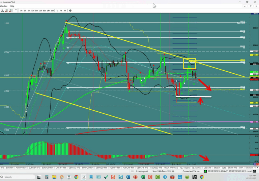The image size is (259, 181).
Task: Open the green C app in taskbar
Action: pyautogui.click(x=157, y=177)
